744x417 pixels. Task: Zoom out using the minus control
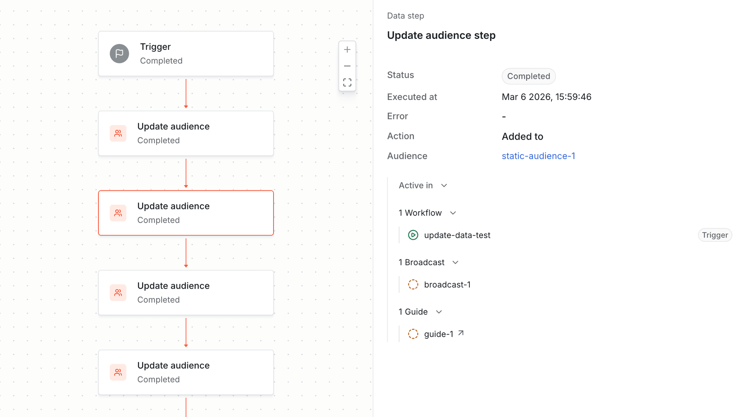[347, 66]
